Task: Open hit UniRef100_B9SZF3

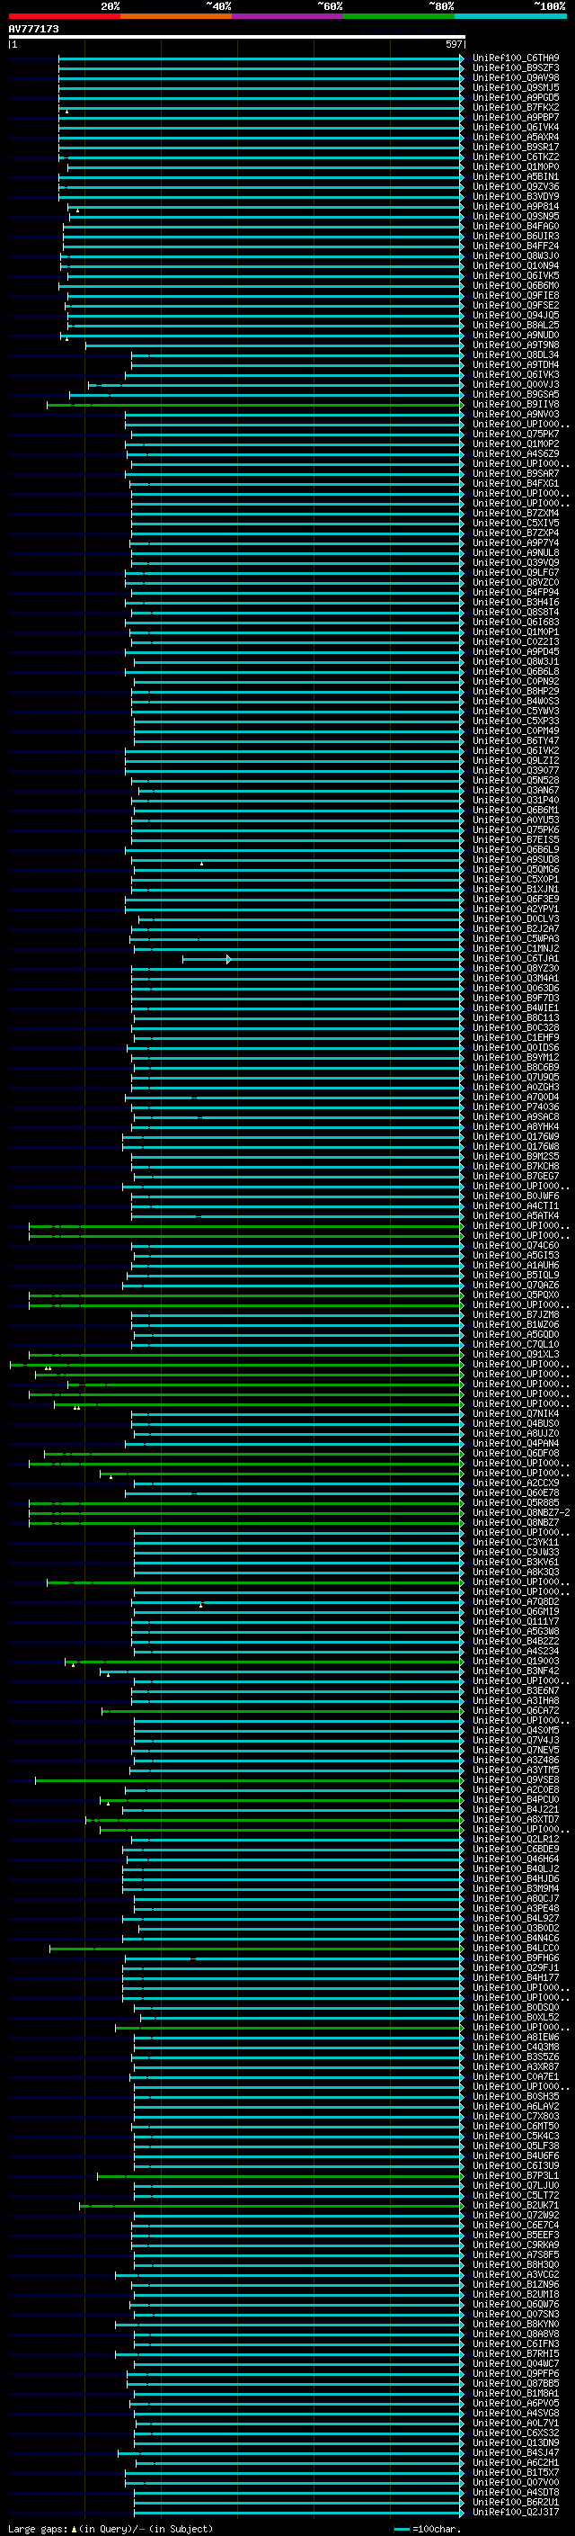Action: [515, 68]
